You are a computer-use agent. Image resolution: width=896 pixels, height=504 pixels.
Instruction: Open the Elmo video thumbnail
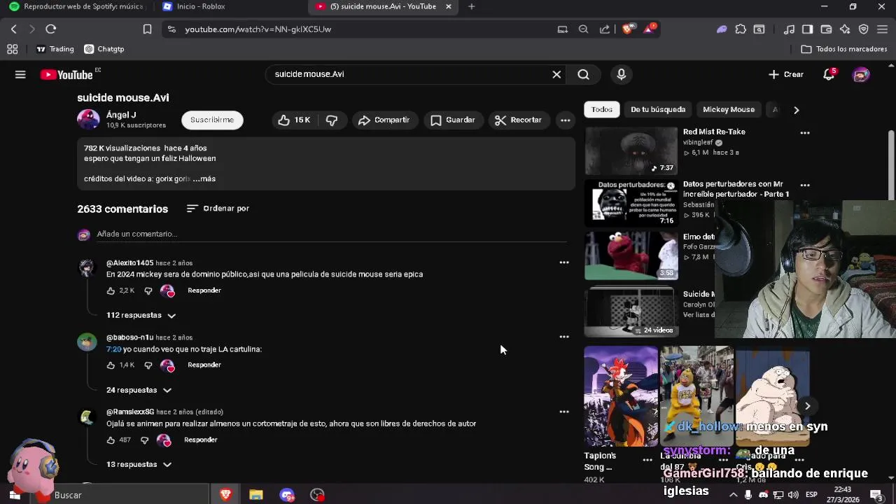pyautogui.click(x=631, y=256)
